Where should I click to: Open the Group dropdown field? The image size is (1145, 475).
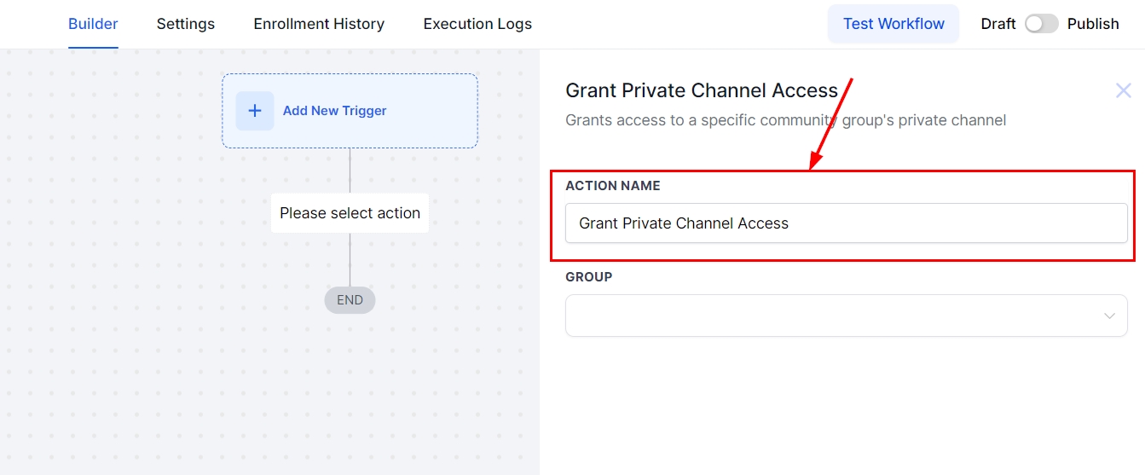tap(836, 316)
